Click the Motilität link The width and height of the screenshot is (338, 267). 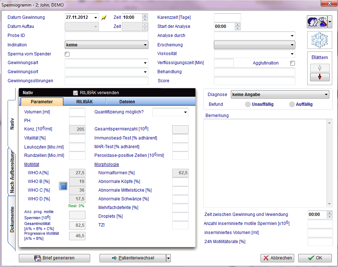(x=32, y=164)
